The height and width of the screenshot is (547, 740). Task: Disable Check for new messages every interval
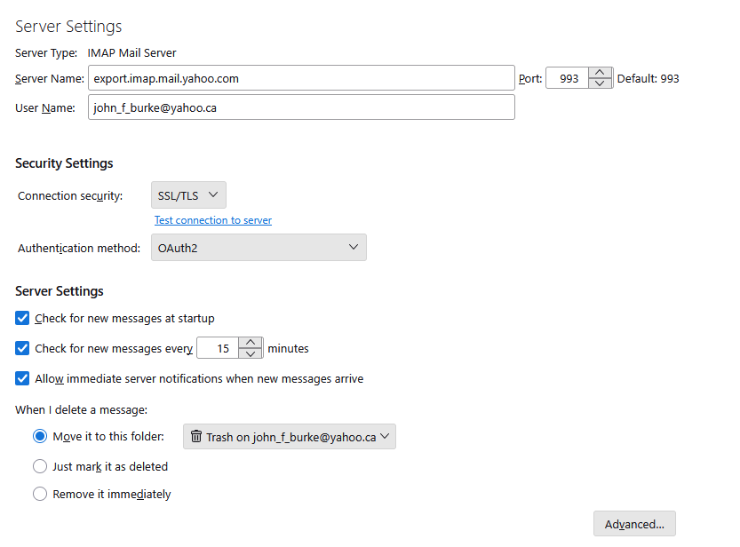point(23,348)
